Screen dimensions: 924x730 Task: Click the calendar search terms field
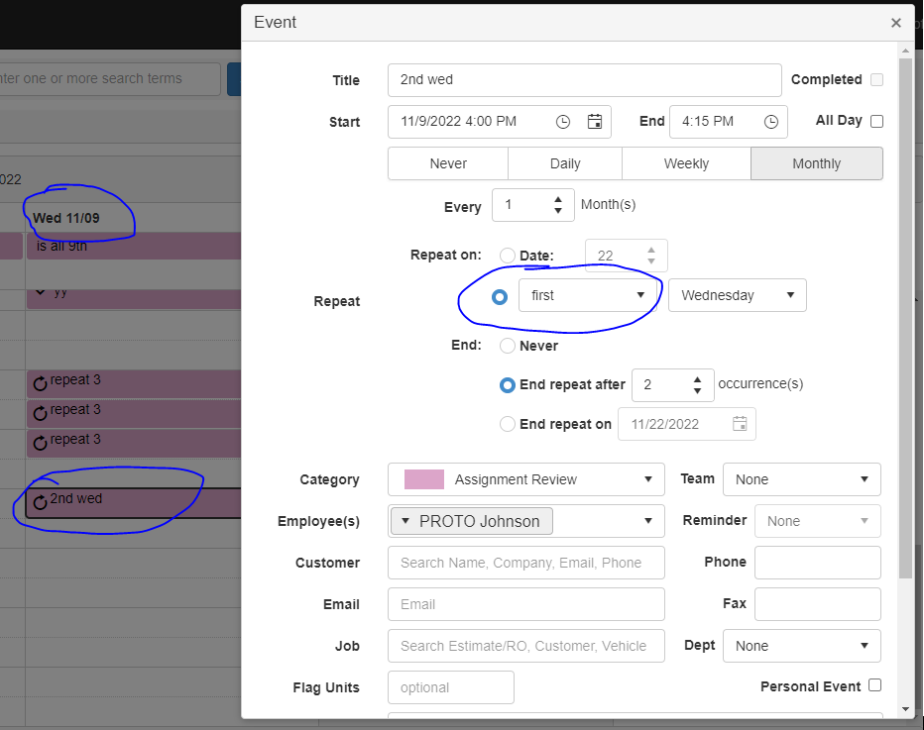[110, 79]
